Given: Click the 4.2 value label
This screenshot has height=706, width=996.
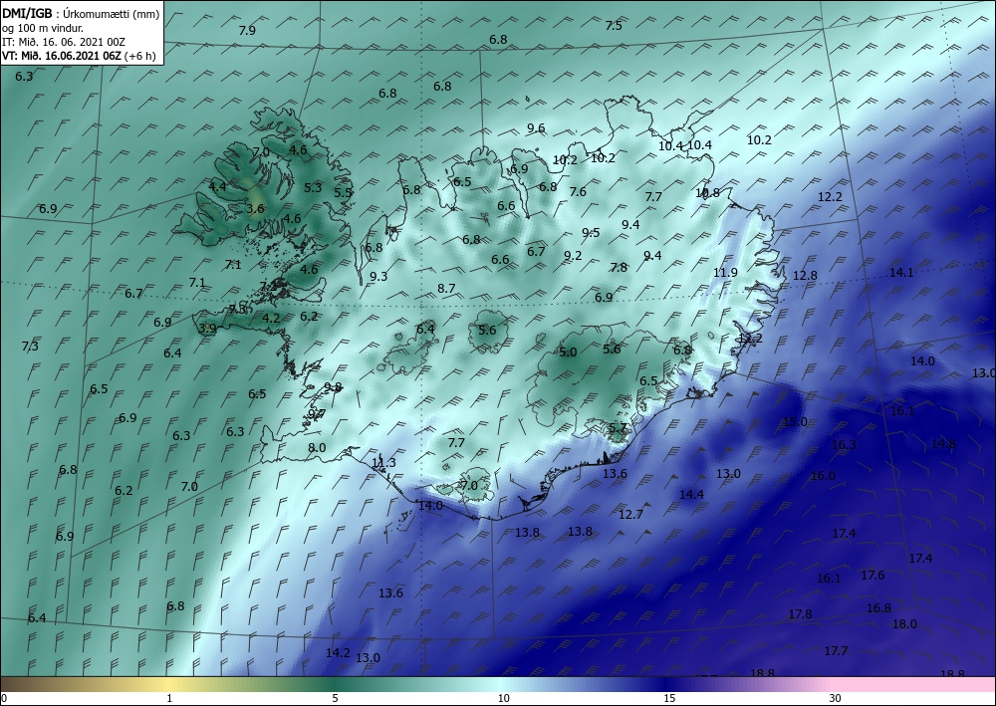Looking at the screenshot, I should click(271, 318).
